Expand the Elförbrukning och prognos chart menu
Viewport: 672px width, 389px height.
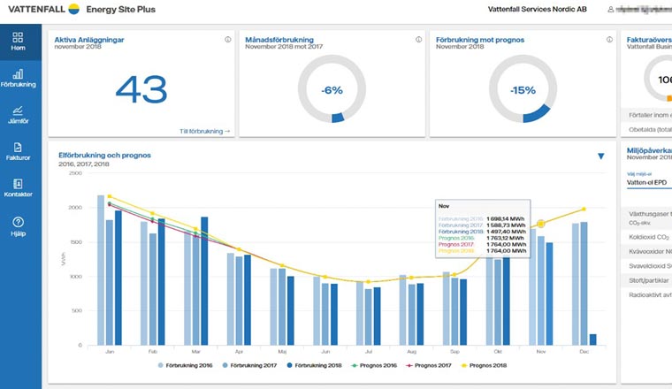click(601, 156)
